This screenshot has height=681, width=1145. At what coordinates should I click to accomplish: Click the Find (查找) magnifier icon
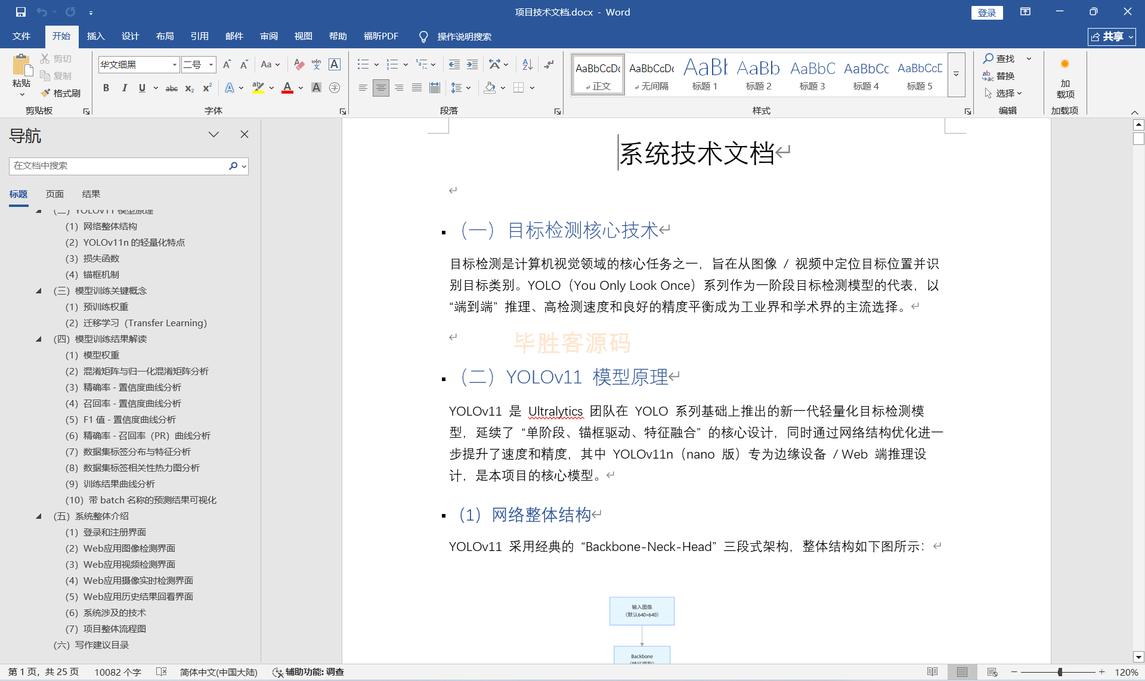point(989,58)
